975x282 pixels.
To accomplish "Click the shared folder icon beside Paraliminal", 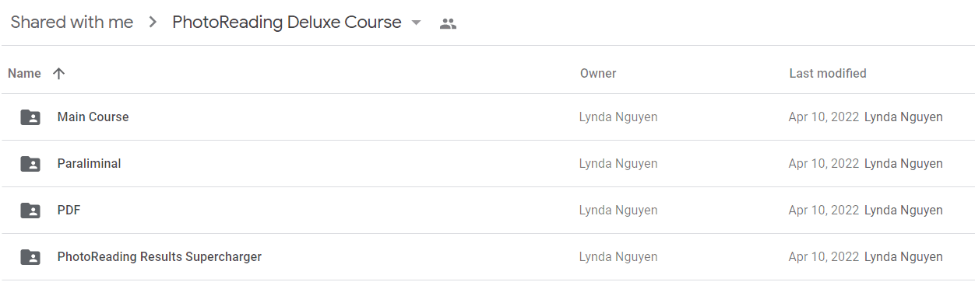I will tap(30, 164).
